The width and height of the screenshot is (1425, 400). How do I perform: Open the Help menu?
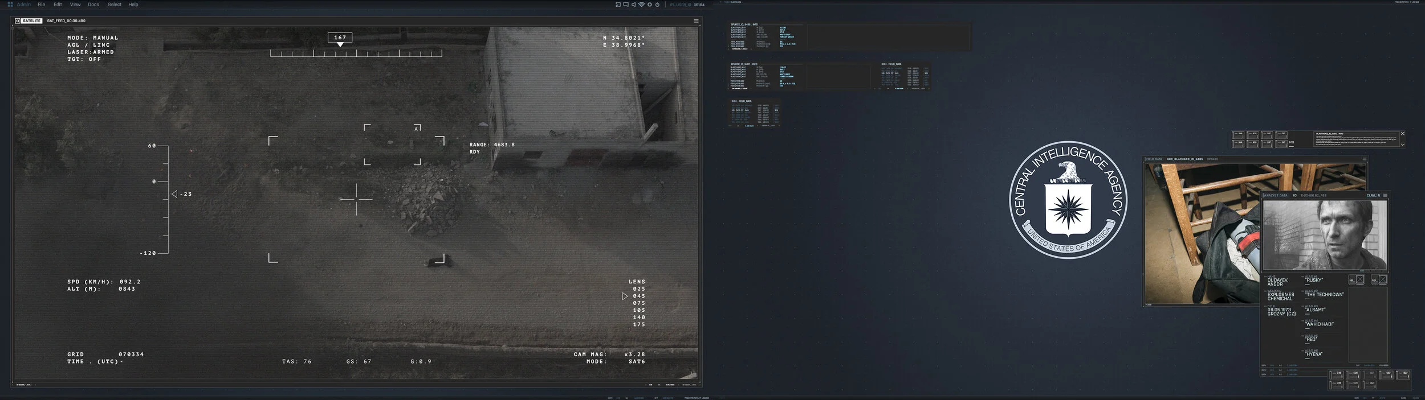(133, 5)
